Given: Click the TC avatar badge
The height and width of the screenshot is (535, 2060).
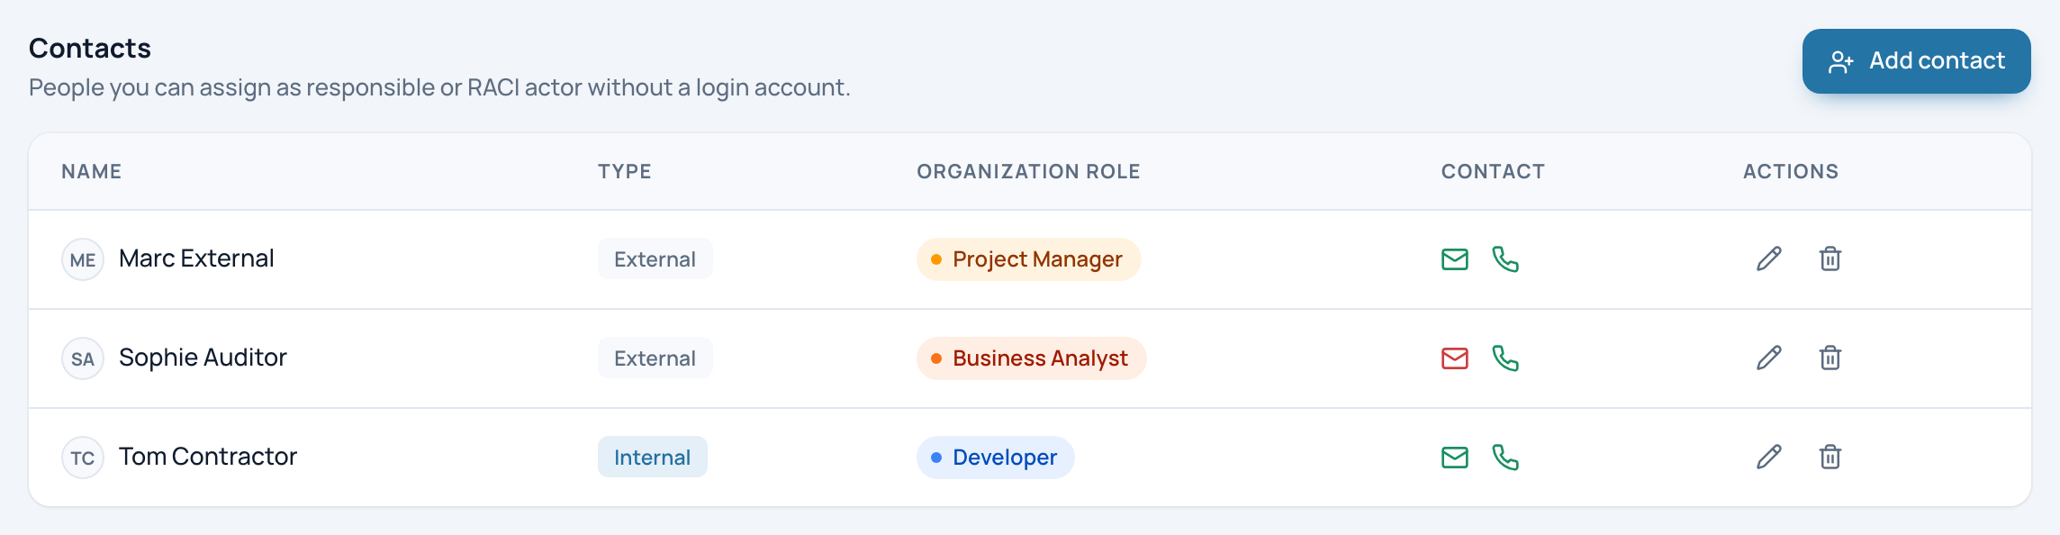Looking at the screenshot, I should point(83,458).
